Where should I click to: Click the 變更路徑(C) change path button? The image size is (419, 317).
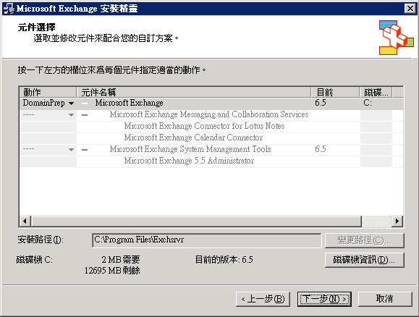coord(365,240)
